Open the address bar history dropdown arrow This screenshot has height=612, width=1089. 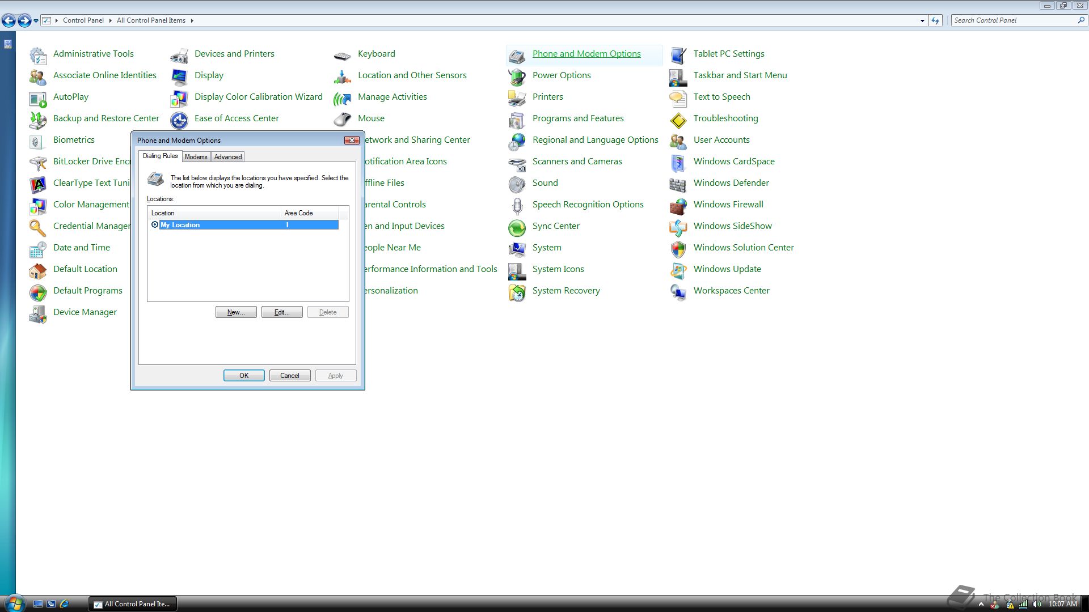(922, 21)
